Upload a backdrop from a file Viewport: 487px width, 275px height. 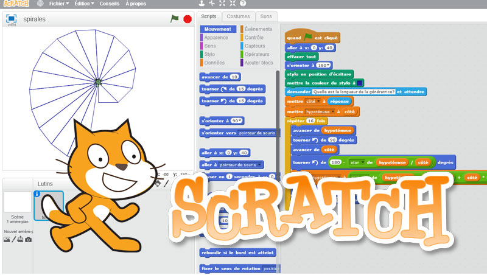click(20, 239)
